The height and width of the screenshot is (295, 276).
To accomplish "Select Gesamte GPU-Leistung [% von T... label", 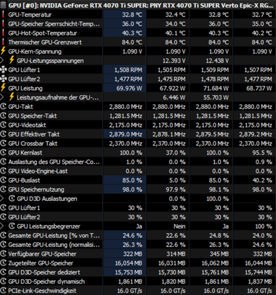I will click(x=54, y=236).
